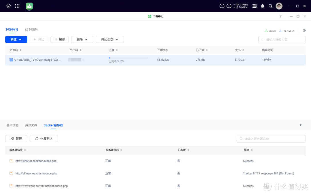The height and width of the screenshot is (194, 311).
Task: Click the search magnifier in top bar
Action: pos(270,6)
